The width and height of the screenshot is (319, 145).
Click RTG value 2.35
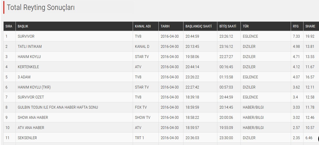coord(296,138)
